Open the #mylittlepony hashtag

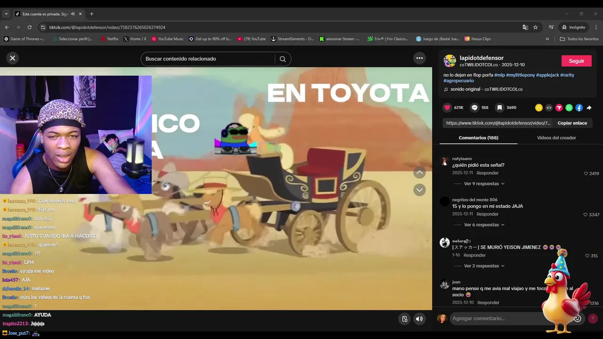(520, 75)
